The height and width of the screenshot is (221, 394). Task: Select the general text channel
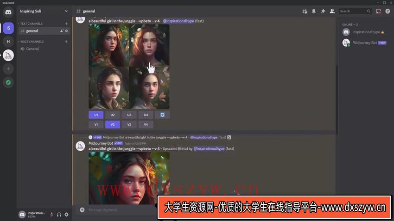44,31
